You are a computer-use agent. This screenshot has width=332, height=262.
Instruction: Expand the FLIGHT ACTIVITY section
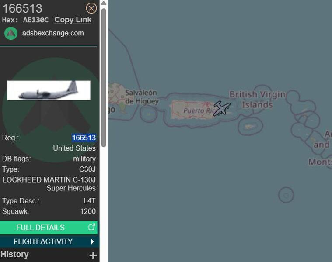pos(49,241)
